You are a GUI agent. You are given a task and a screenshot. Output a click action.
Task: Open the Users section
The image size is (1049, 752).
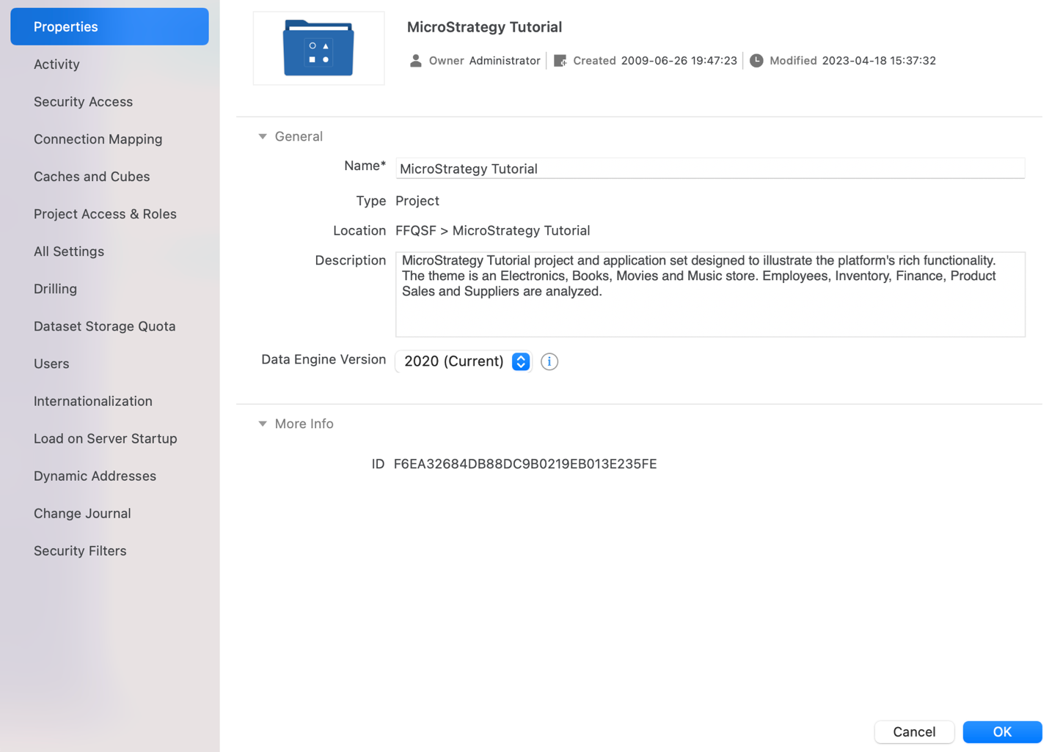click(51, 364)
